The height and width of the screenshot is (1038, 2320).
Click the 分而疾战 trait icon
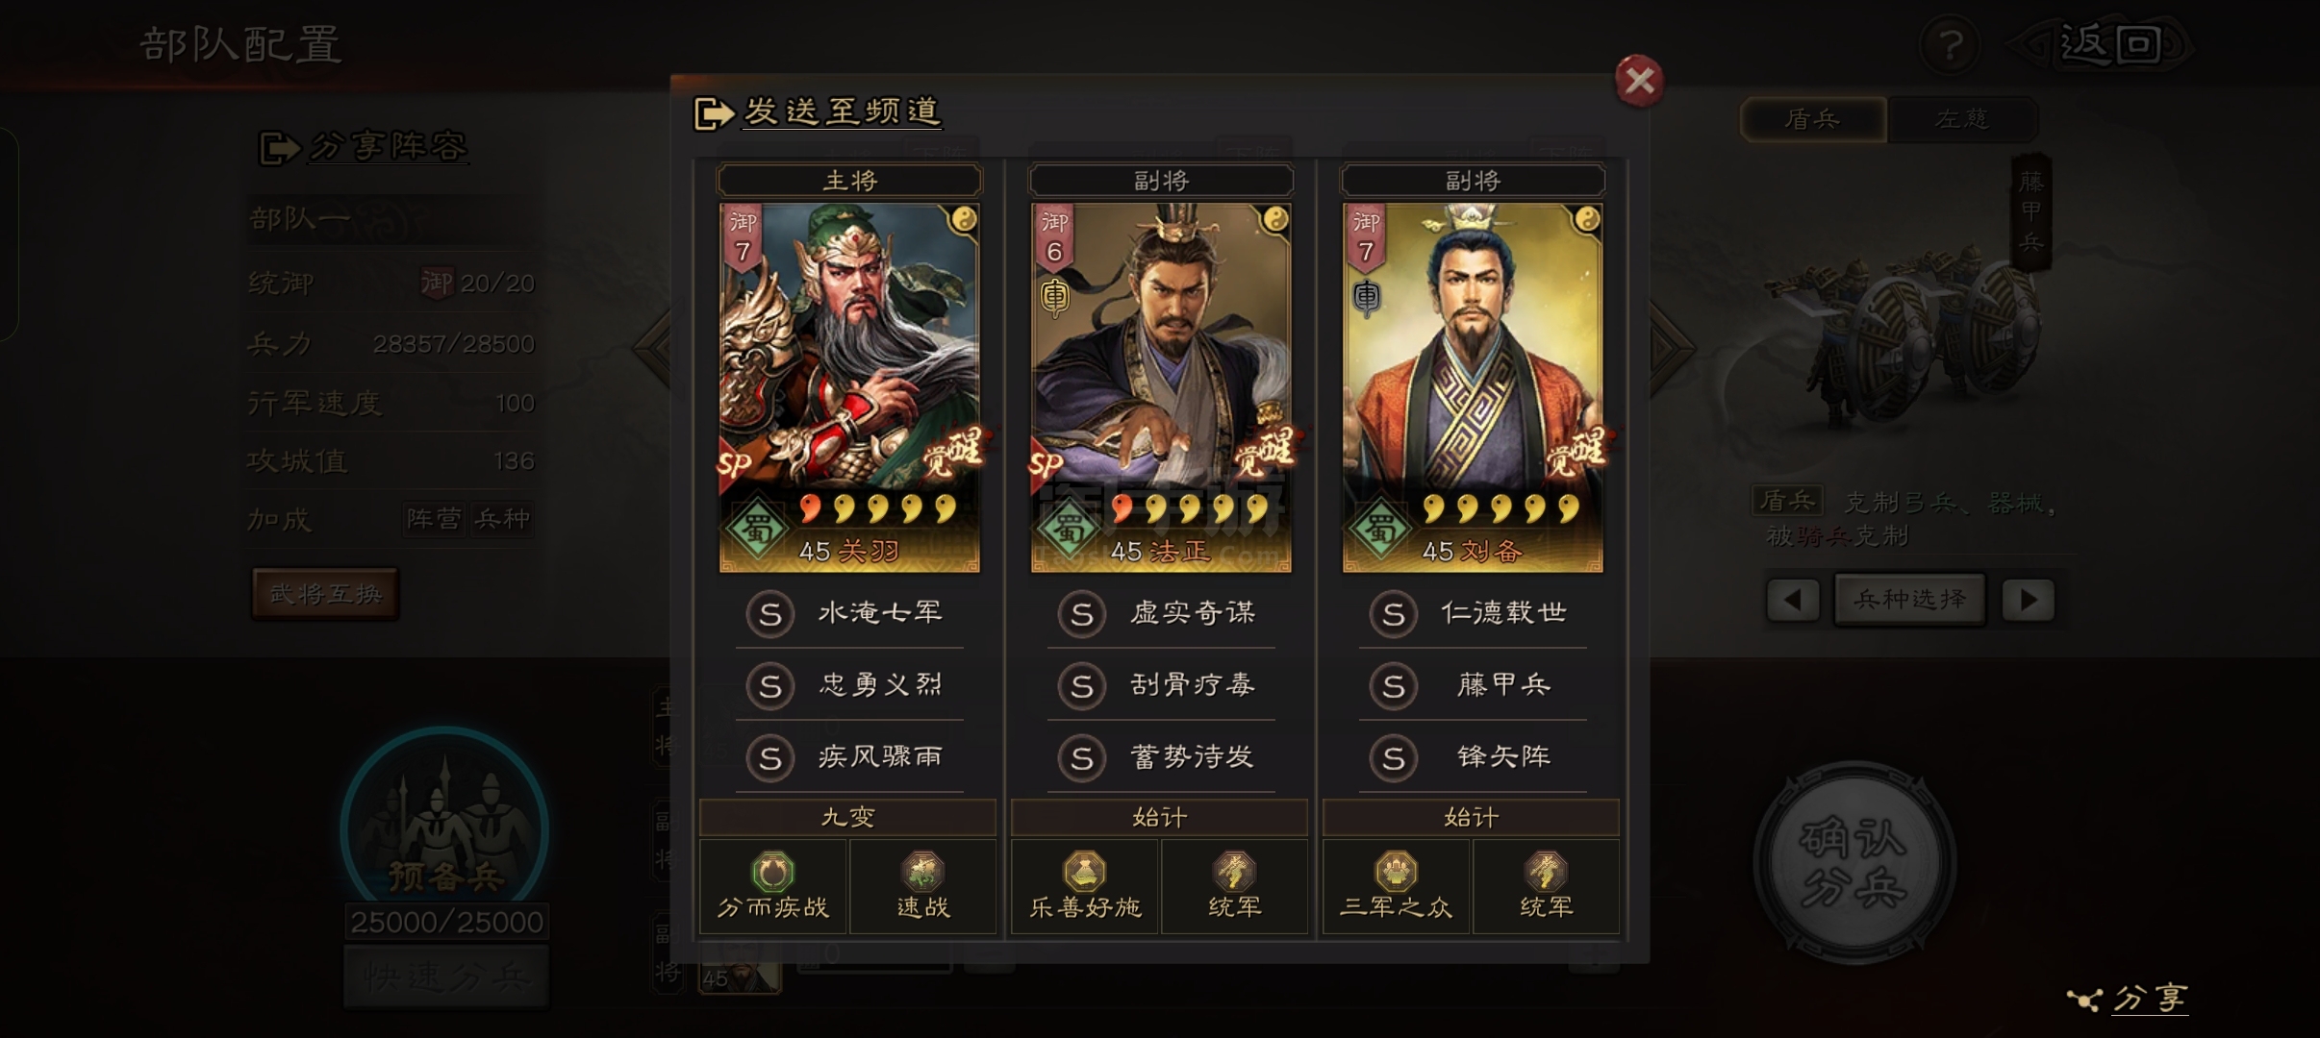pos(772,873)
